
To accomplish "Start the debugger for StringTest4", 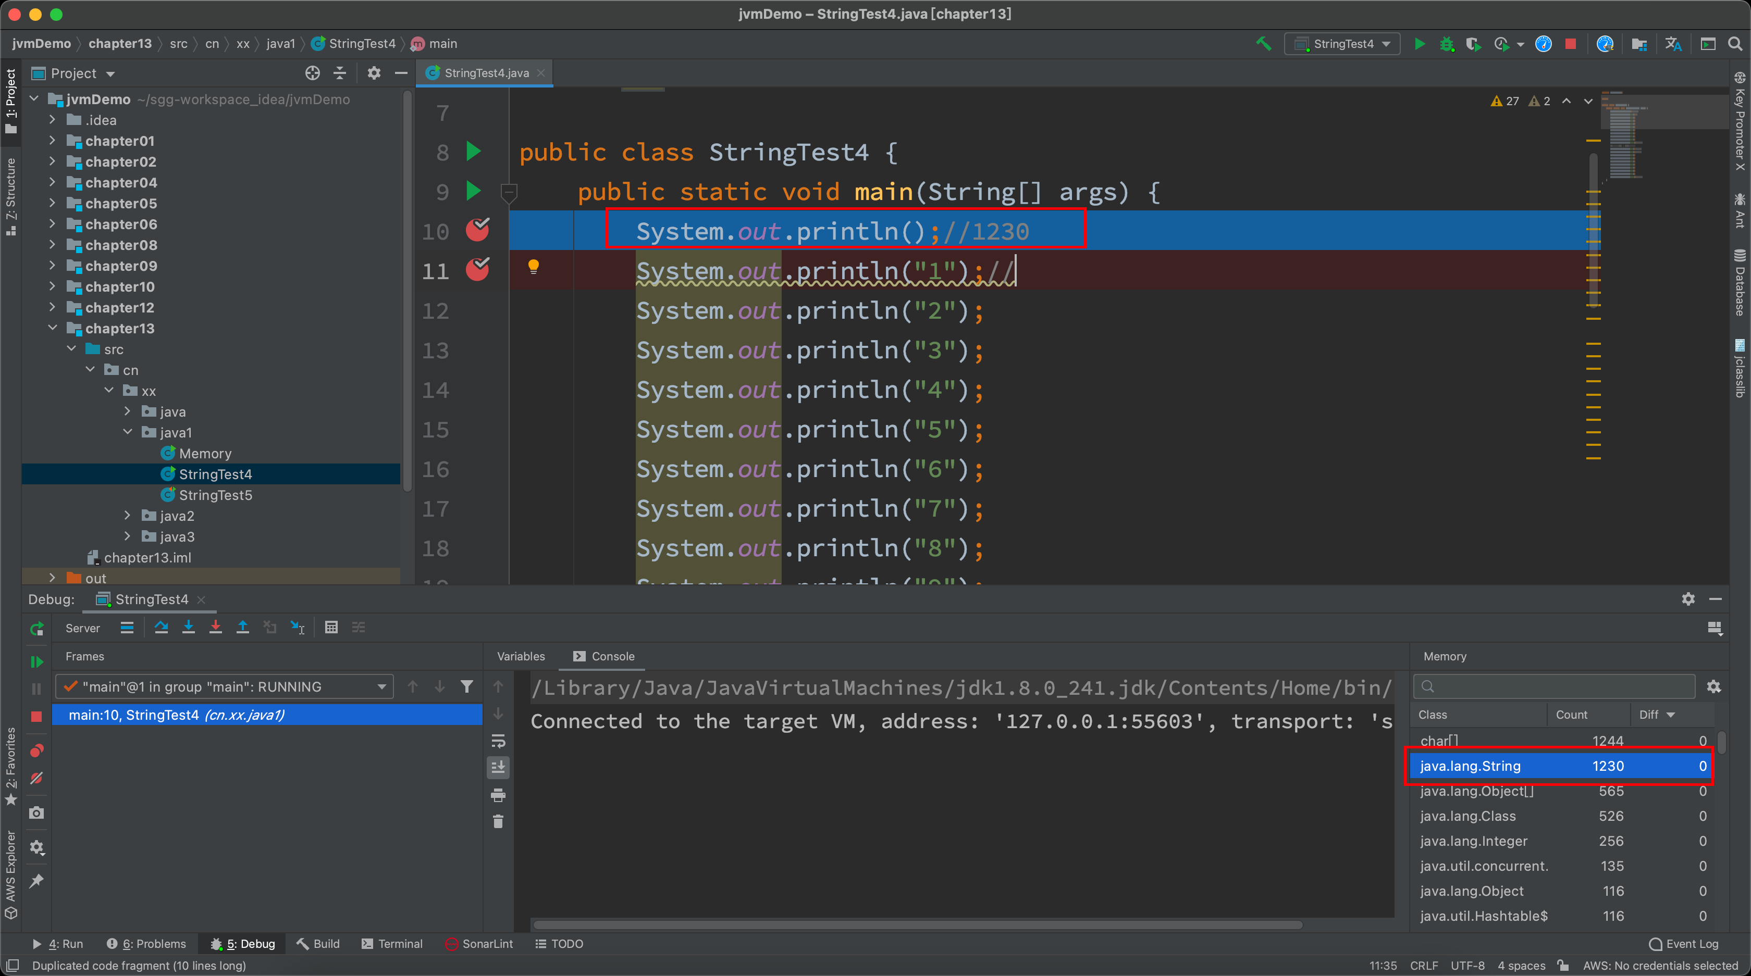I will coord(1447,43).
